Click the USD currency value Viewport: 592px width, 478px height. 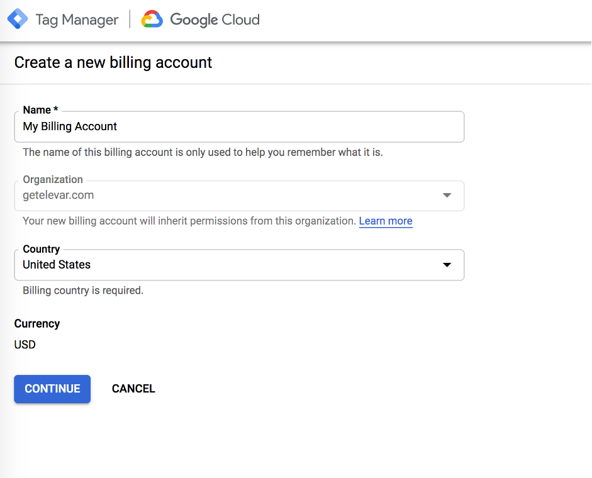pos(25,345)
